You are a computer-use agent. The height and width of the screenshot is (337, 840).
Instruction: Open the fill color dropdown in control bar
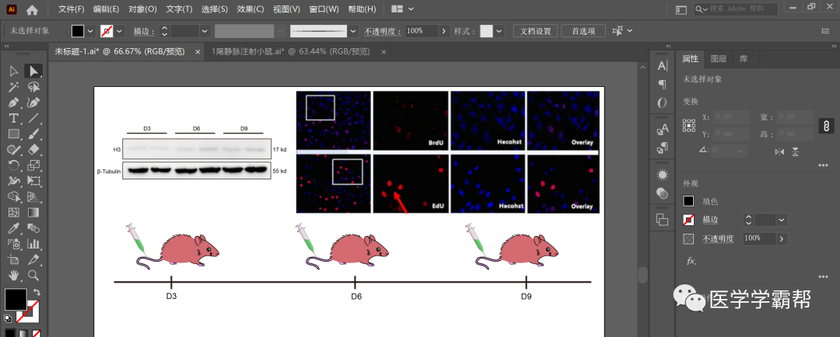[91, 31]
